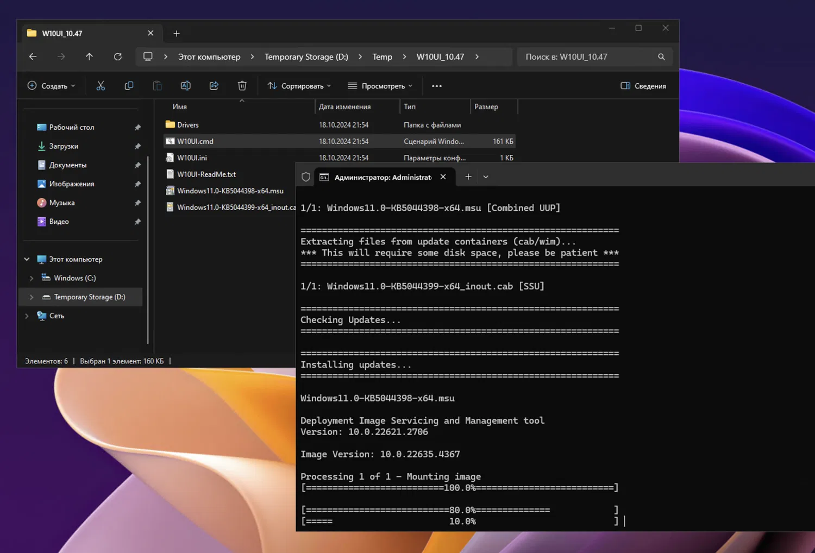Click the Share icon in toolbar
815x553 pixels.
(x=214, y=86)
